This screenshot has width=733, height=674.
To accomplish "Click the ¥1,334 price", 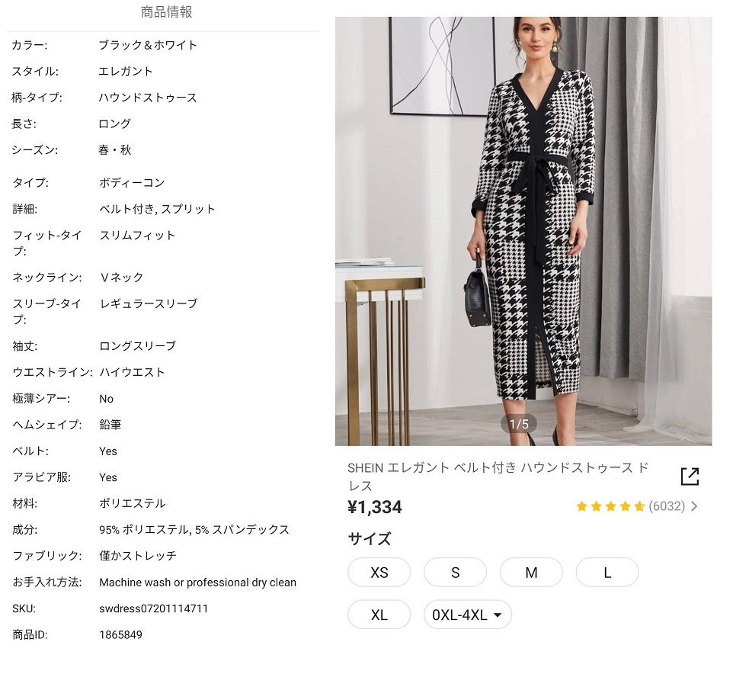I will tap(375, 507).
